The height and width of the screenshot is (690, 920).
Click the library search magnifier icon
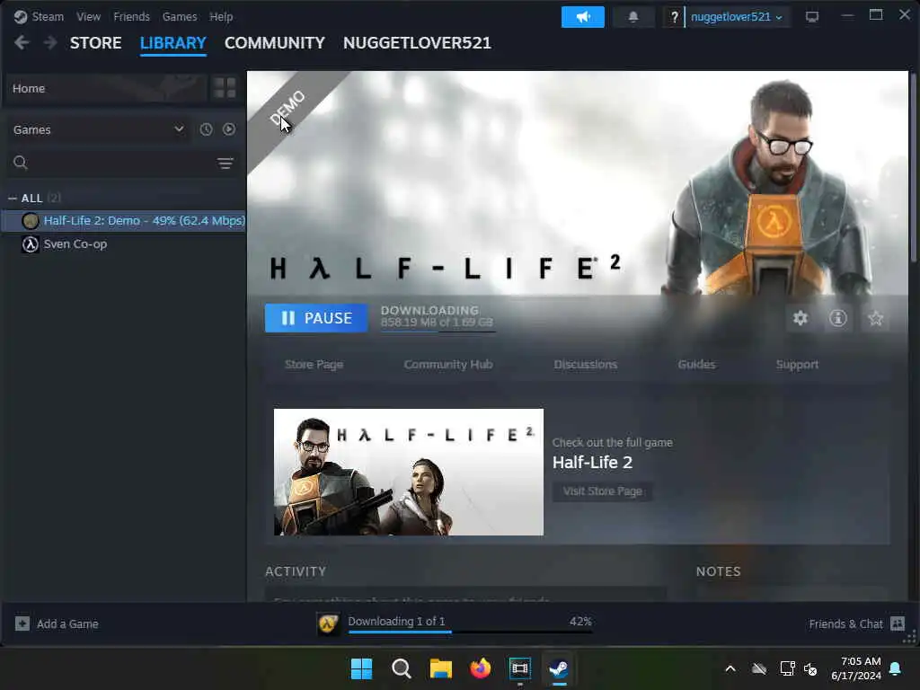point(21,163)
